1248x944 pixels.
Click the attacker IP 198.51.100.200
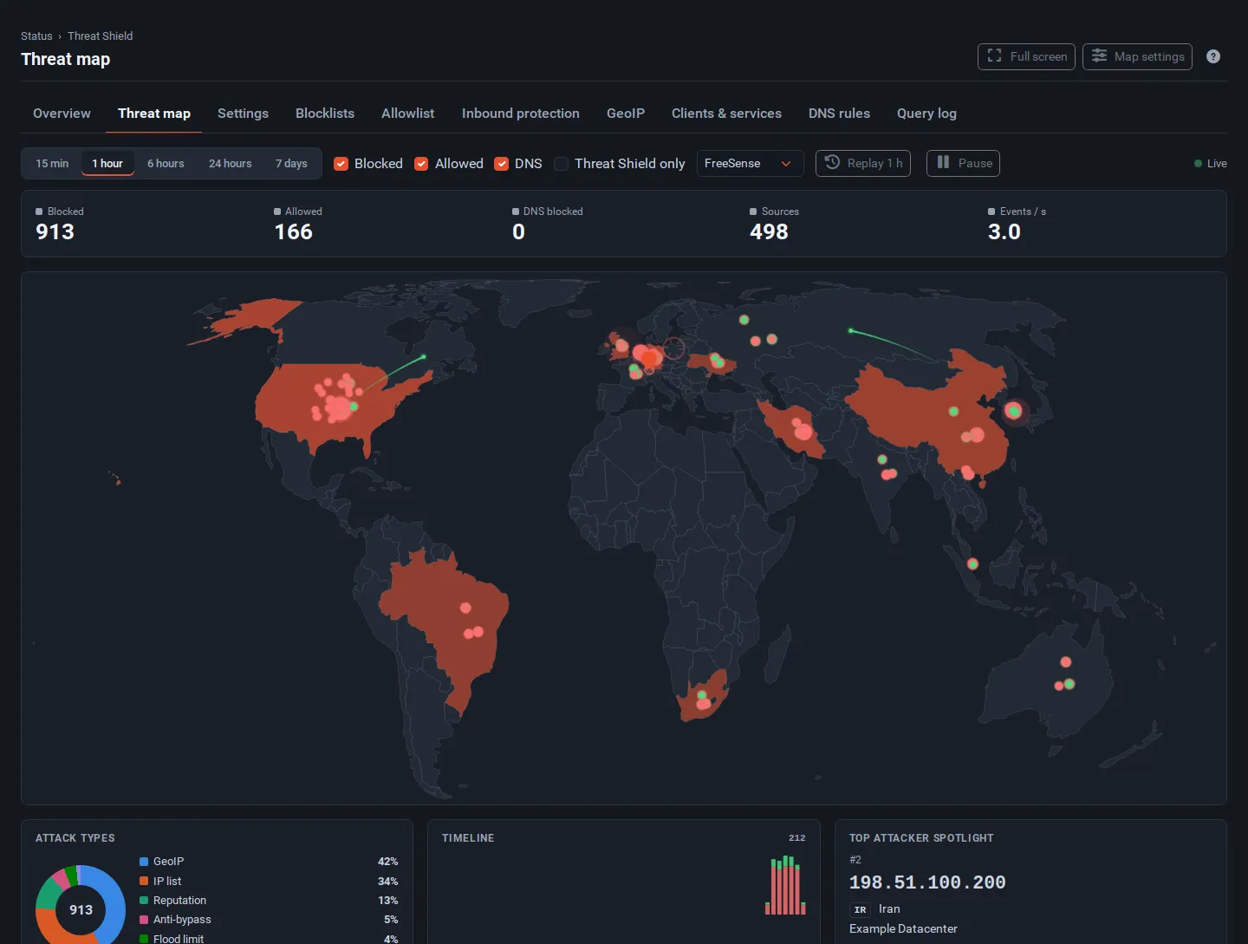(927, 882)
